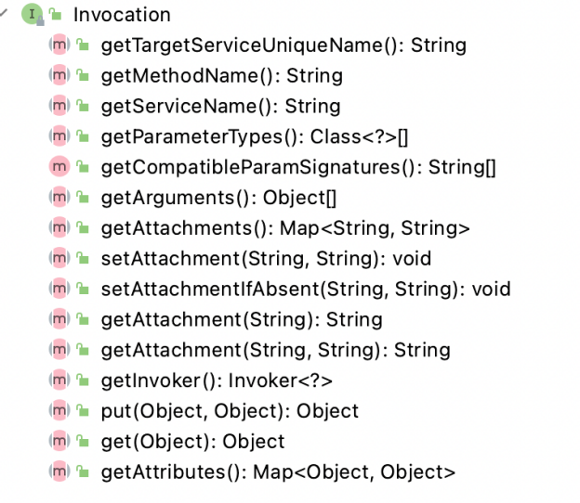This screenshot has height=503, width=580.
Task: Collapse the Invocation interface node
Action: 4,13
